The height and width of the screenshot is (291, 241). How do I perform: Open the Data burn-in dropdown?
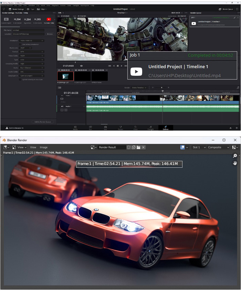[32, 76]
